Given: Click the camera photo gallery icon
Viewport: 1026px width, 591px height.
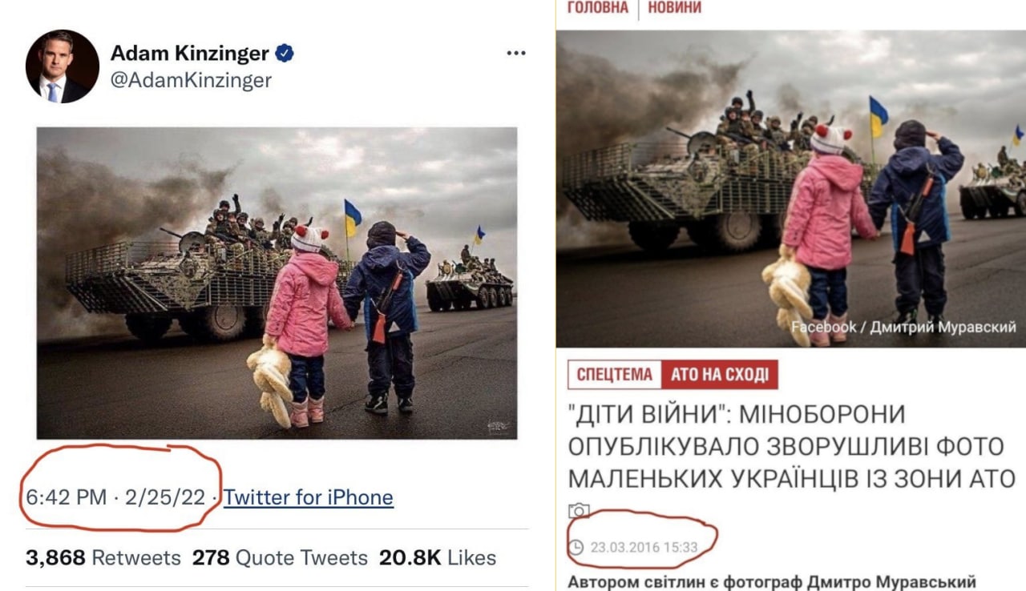Looking at the screenshot, I should (x=579, y=511).
